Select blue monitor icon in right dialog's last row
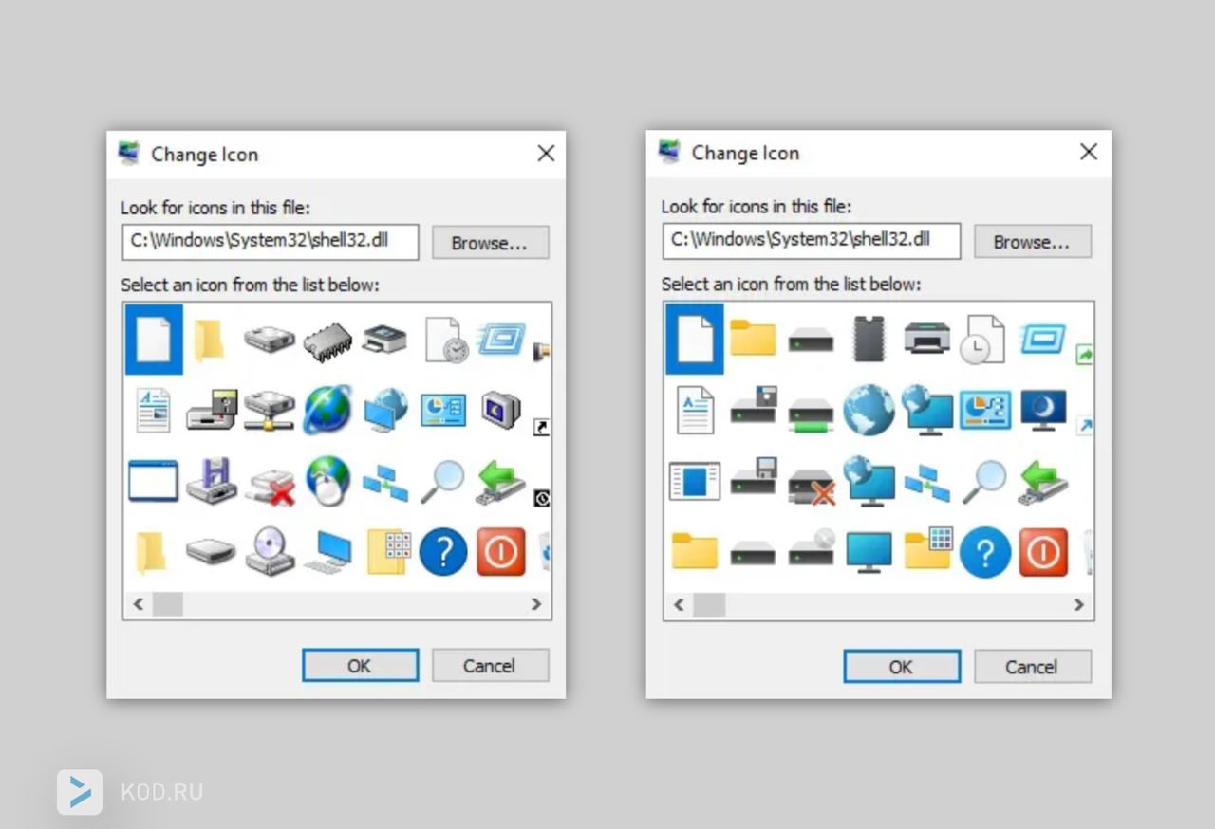This screenshot has height=829, width=1215. point(869,552)
